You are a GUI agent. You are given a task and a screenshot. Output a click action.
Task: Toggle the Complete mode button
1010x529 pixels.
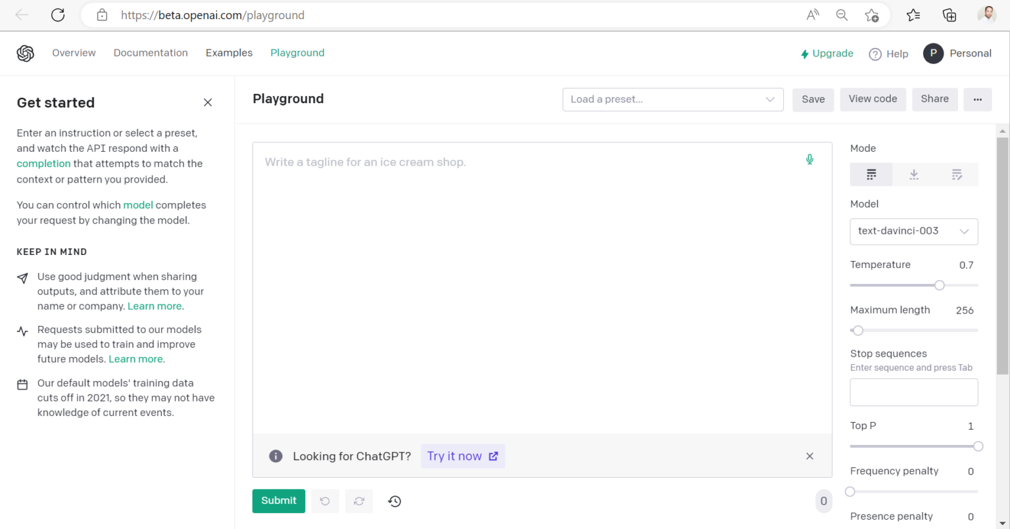871,174
